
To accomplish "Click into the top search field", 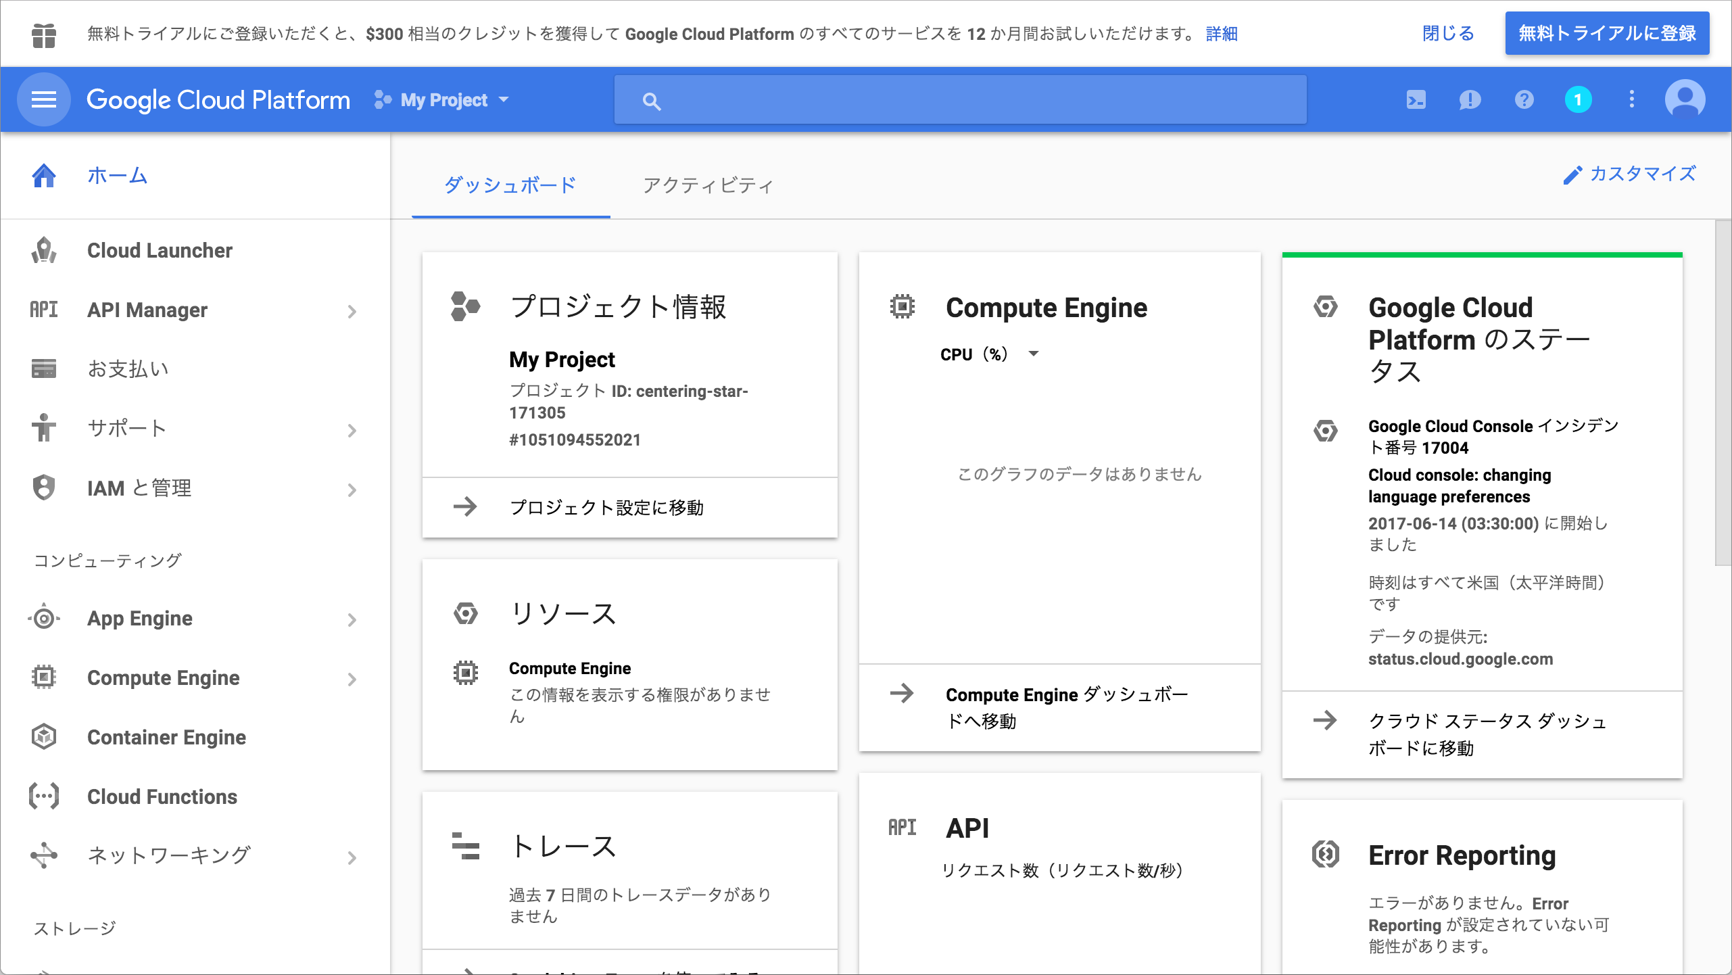I will [x=960, y=100].
